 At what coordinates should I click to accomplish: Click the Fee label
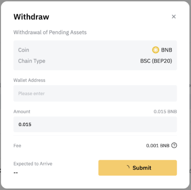[17, 145]
